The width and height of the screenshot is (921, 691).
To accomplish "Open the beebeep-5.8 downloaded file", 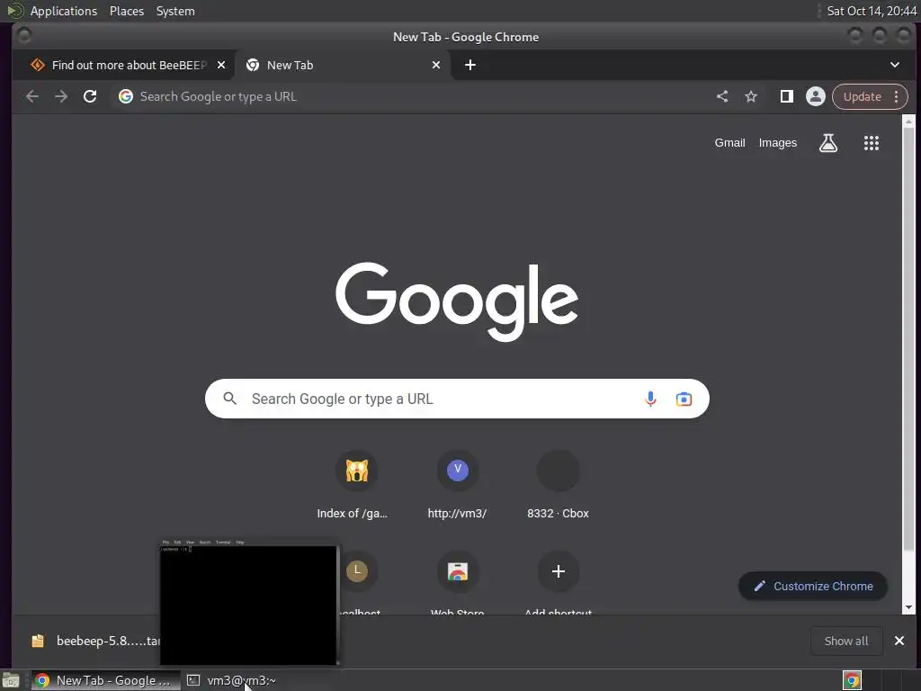I will coord(94,641).
